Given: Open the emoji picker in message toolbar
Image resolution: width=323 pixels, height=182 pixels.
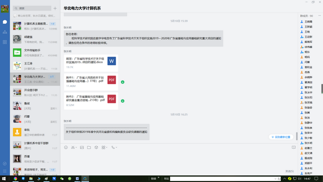Looking at the screenshot, I should tap(66, 147).
